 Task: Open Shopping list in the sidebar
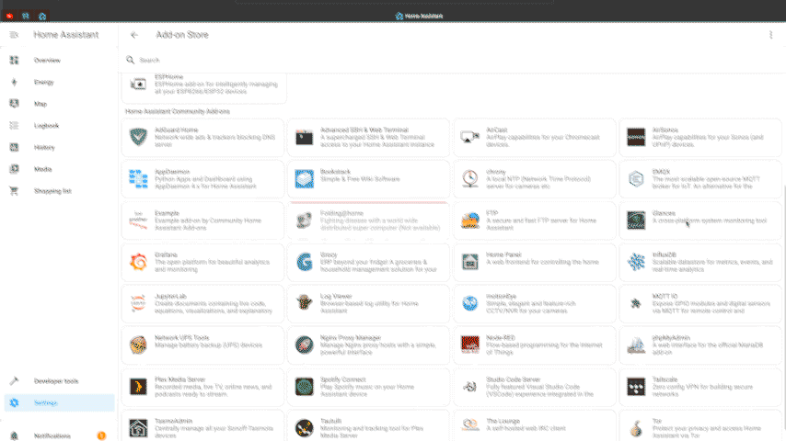(59, 191)
